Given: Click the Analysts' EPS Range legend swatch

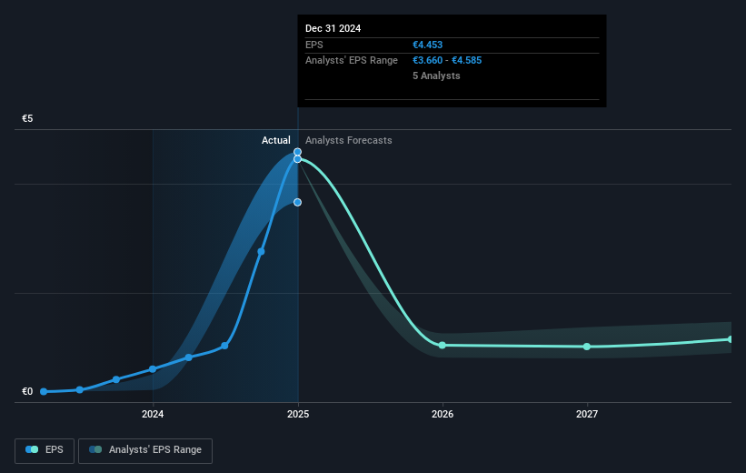Looking at the screenshot, I should click(95, 449).
